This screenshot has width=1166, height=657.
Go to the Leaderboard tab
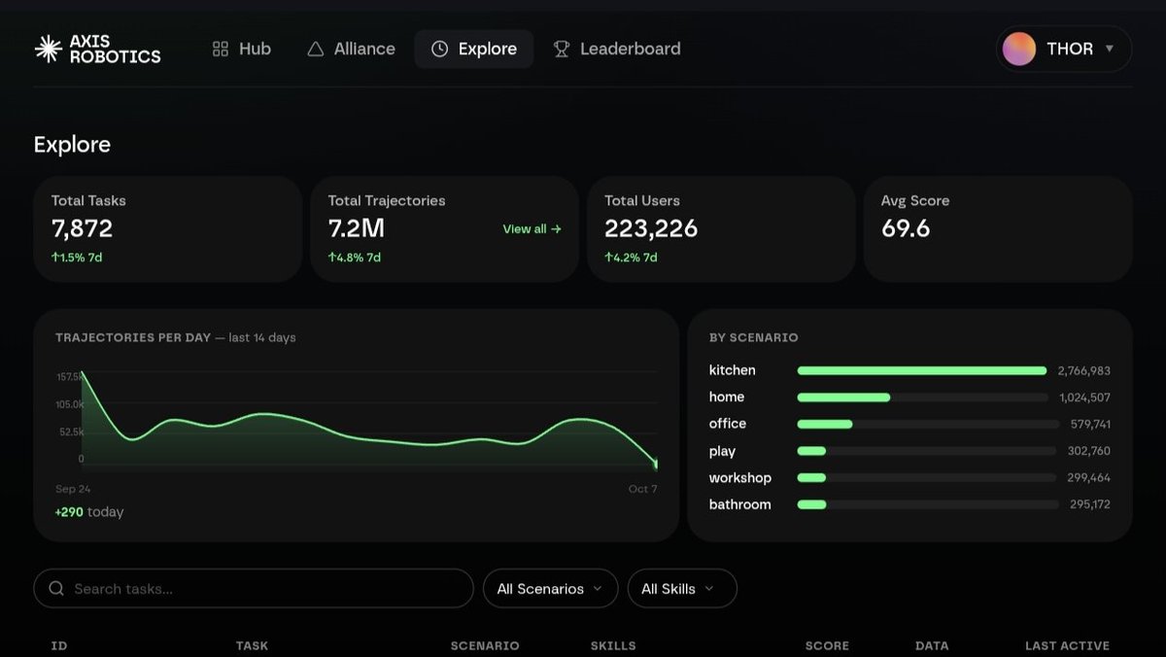point(617,49)
